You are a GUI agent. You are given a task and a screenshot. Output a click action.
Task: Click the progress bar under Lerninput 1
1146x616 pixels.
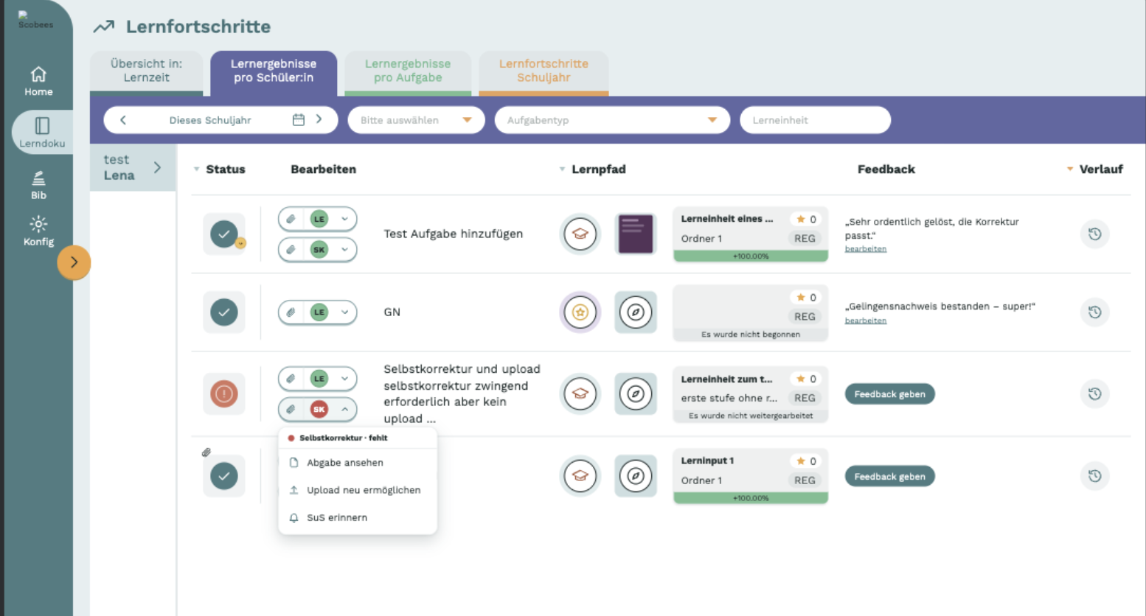751,498
